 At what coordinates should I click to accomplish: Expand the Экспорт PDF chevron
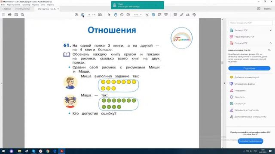point(271,30)
